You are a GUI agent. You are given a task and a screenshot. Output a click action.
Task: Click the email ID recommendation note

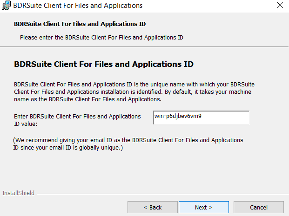pos(128,144)
